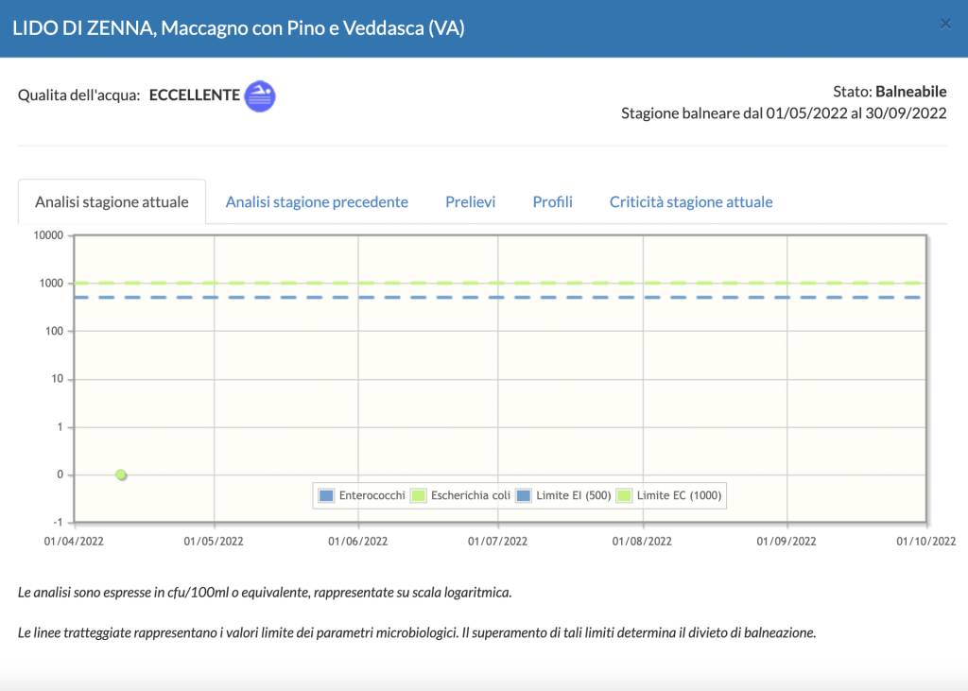Open the Analisi stagione precedente tab
Image resolution: width=968 pixels, height=691 pixels.
tap(317, 201)
